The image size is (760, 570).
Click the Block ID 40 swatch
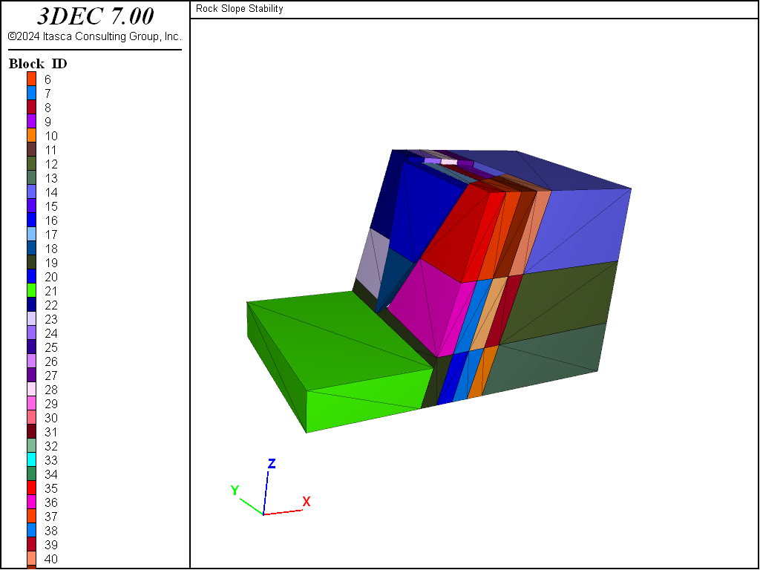(x=31, y=559)
